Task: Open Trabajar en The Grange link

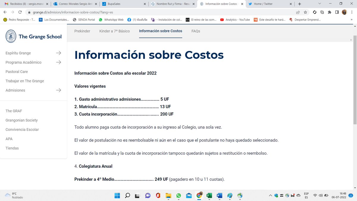Action: (x=25, y=81)
